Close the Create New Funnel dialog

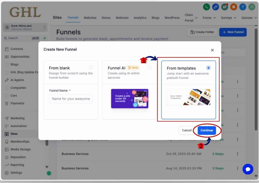[212, 50]
